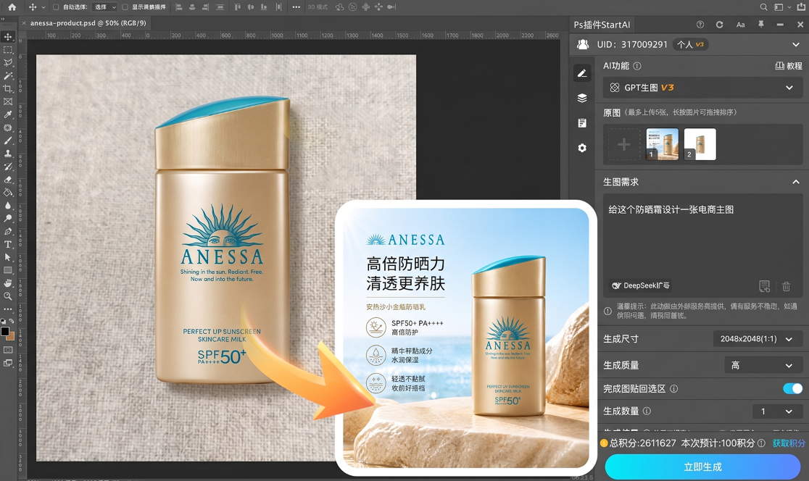Open the Photoshop search icon
Viewport: 809px width, 481px height.
[763, 7]
